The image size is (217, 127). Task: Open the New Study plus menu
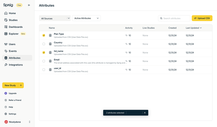(21, 85)
